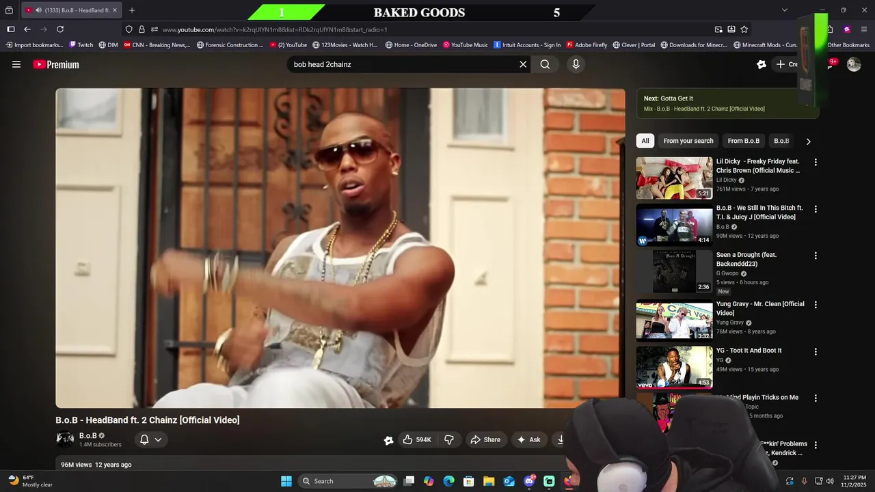Screen dimensions: 875x492
Task: Open Outlook from taskbar
Action: coord(509,481)
